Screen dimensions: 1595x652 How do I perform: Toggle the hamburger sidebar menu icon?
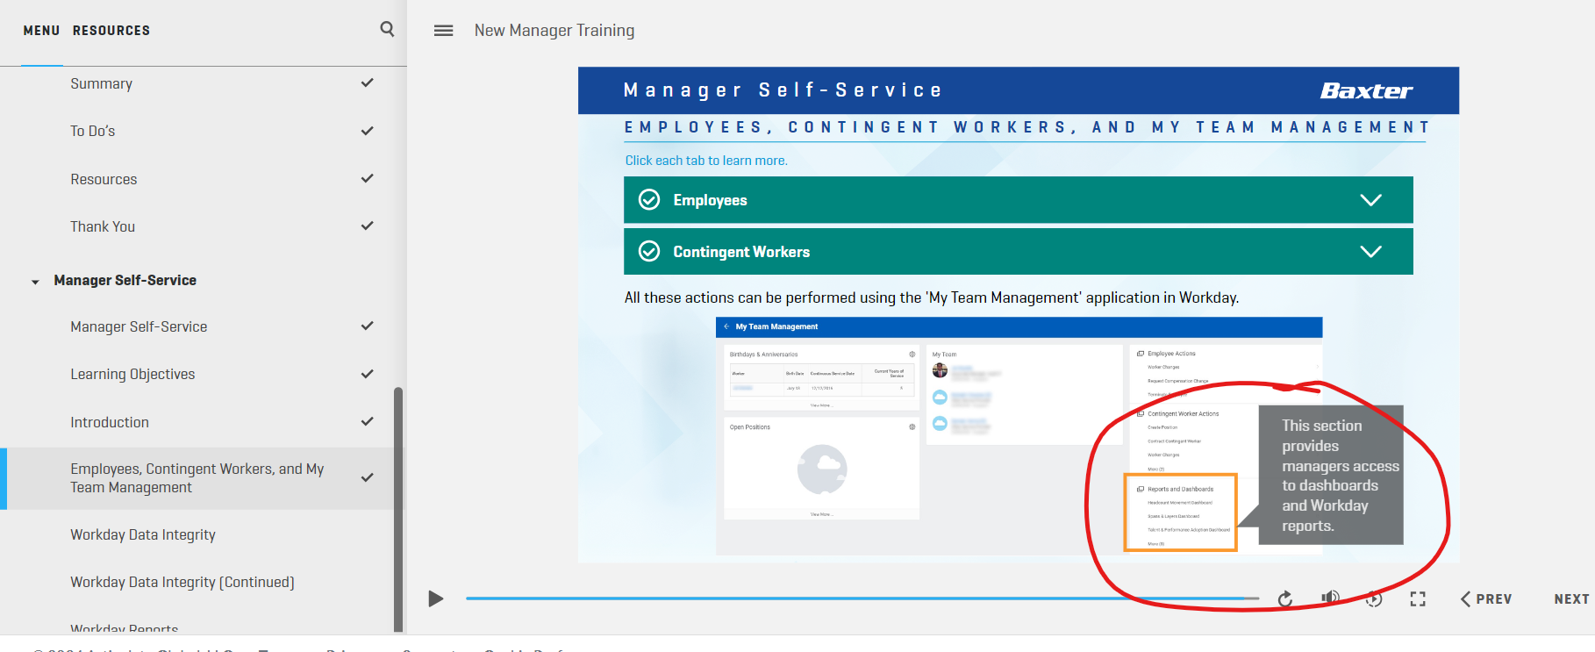click(x=444, y=31)
